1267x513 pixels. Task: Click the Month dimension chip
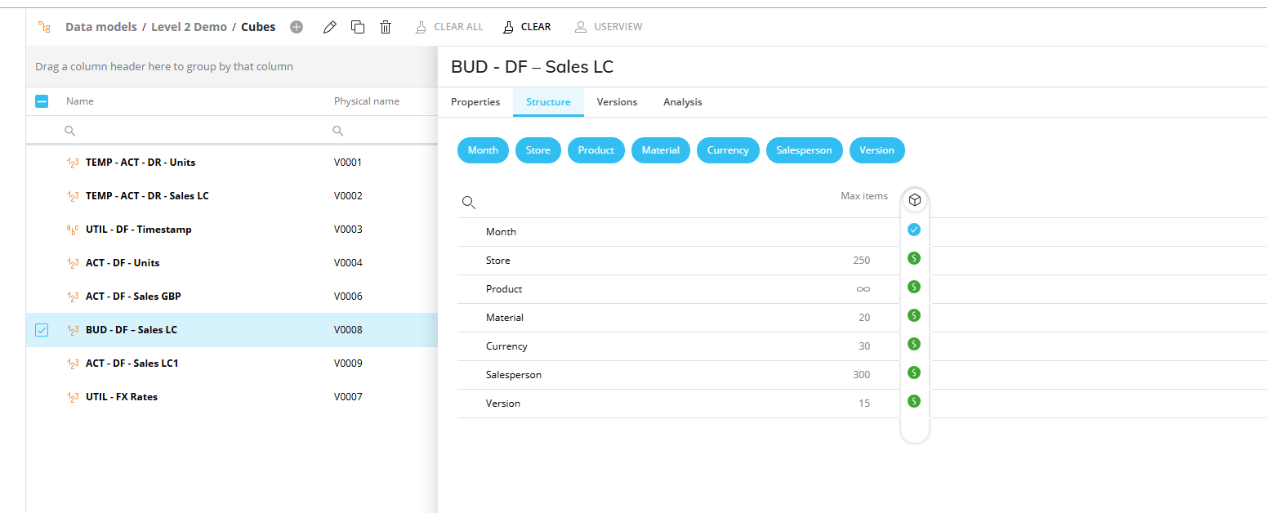[x=484, y=150]
